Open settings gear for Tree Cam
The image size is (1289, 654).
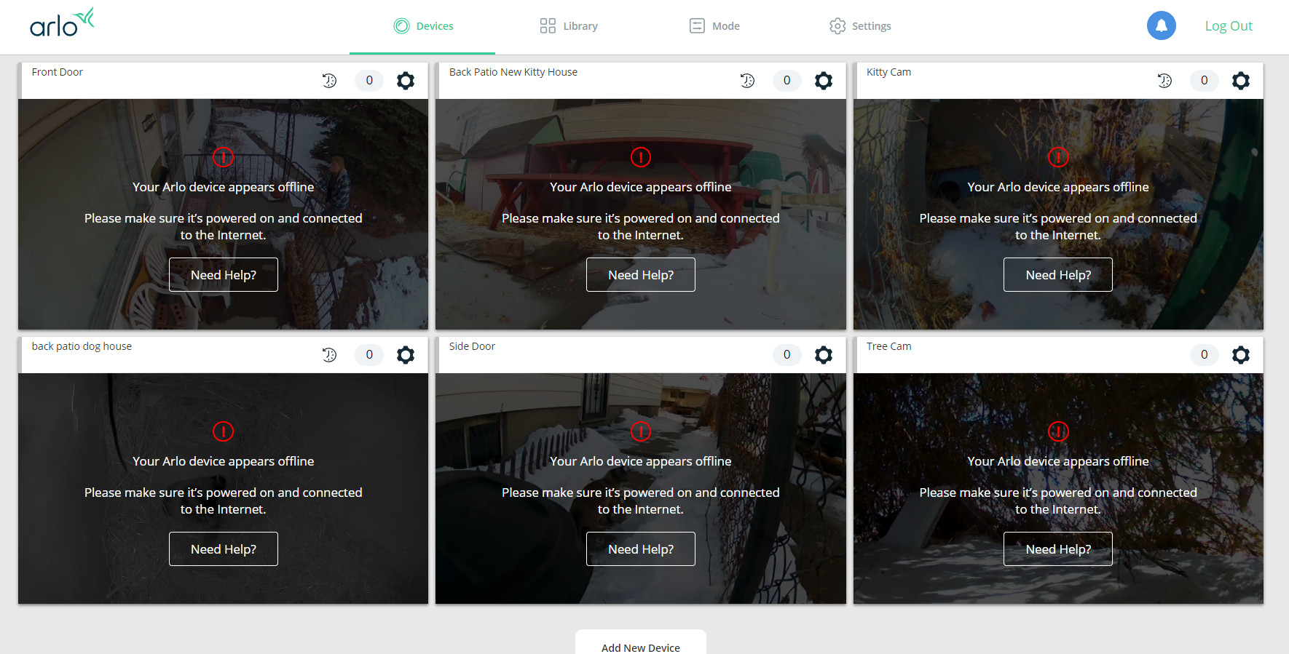(x=1240, y=355)
